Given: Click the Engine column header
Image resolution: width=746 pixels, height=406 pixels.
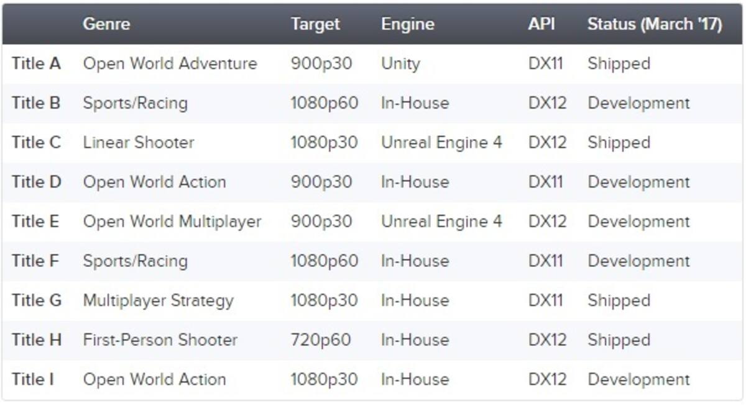Looking at the screenshot, I should [408, 24].
